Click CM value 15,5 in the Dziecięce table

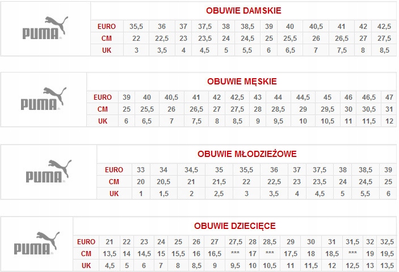(178, 254)
